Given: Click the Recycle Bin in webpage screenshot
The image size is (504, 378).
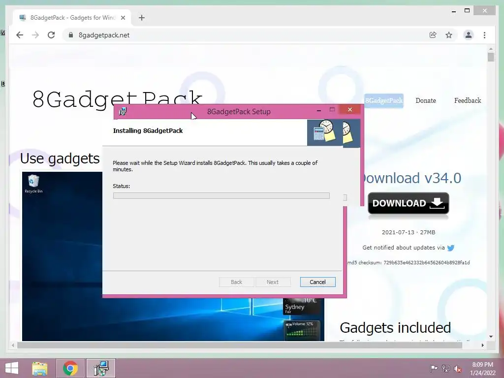Looking at the screenshot, I should coord(33,184).
